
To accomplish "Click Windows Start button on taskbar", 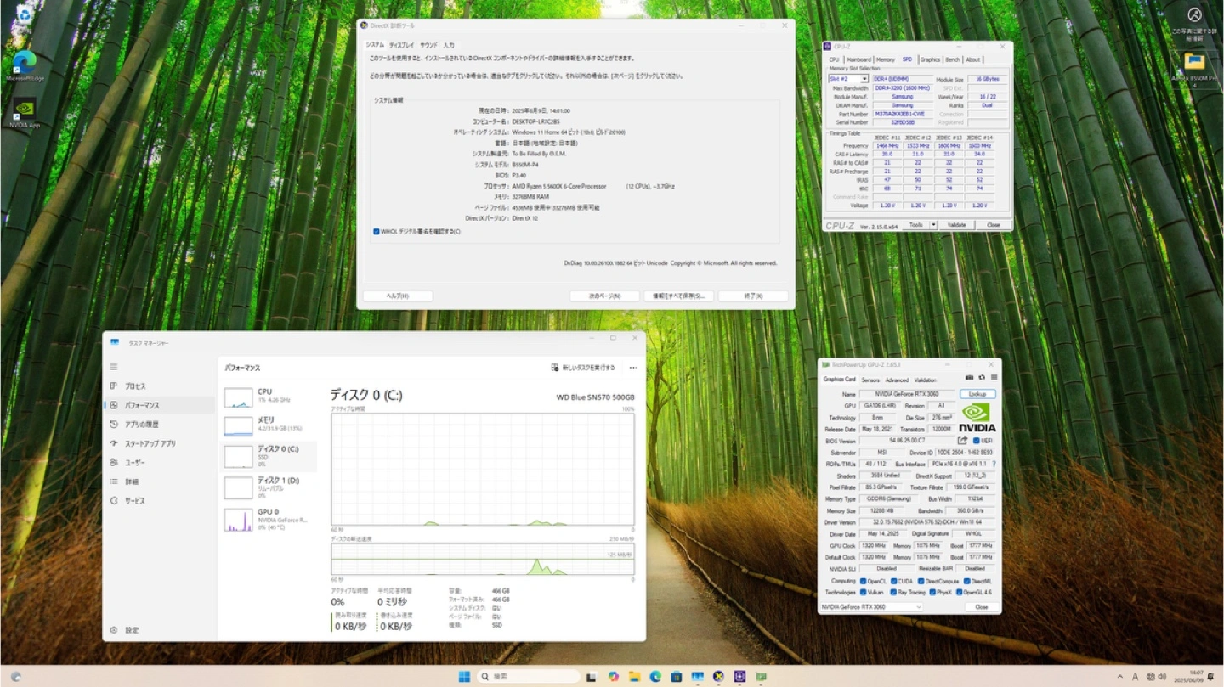I will tap(464, 677).
